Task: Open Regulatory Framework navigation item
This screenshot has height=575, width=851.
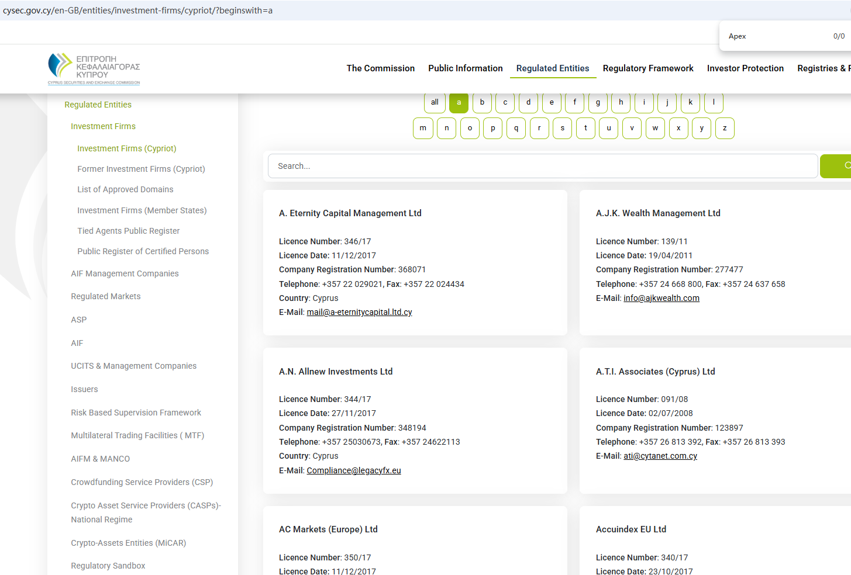Action: point(647,68)
